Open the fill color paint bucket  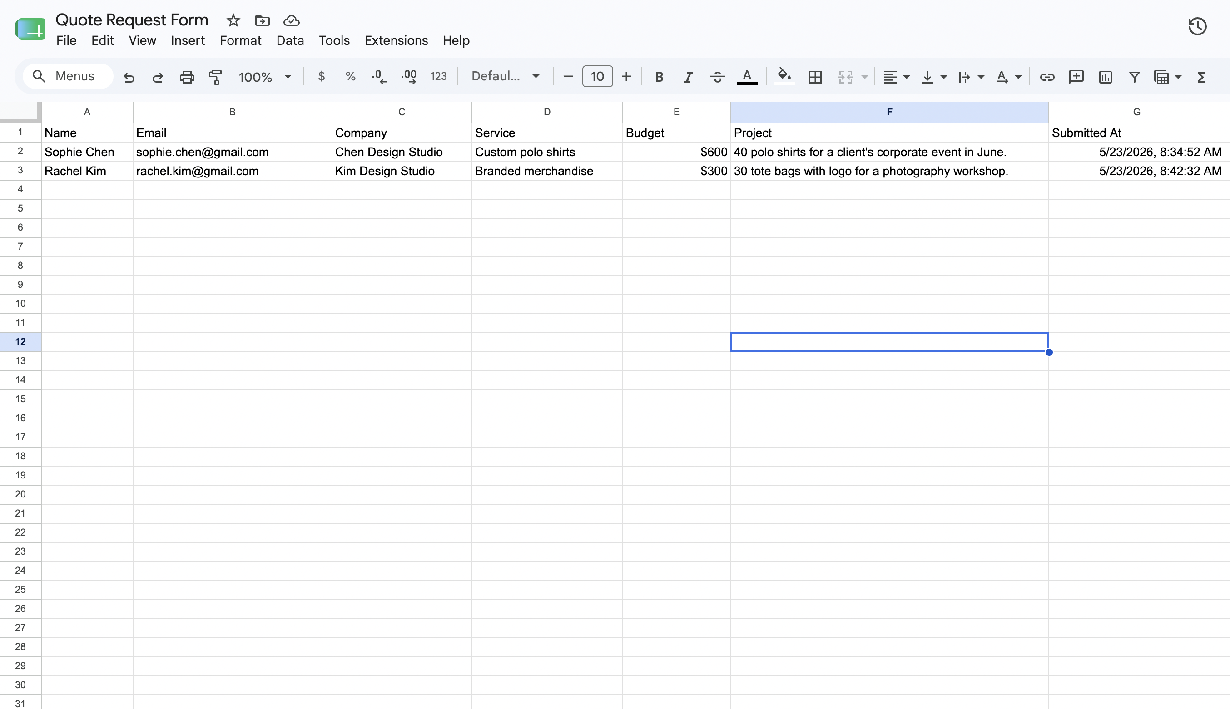tap(784, 76)
